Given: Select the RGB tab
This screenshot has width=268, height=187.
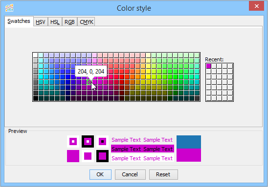Looking at the screenshot, I should pyautogui.click(x=69, y=22).
